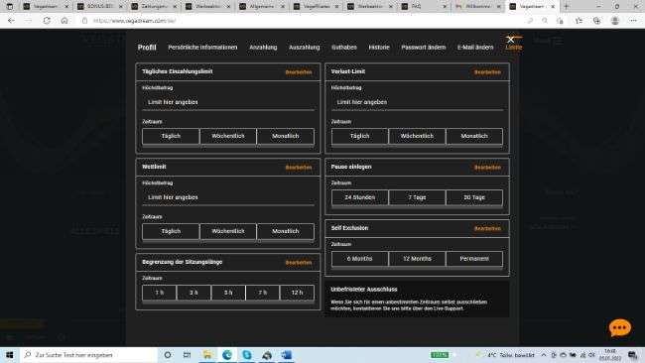Set session length to 1 h

(159, 293)
